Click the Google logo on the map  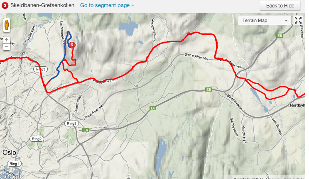[x=12, y=176]
